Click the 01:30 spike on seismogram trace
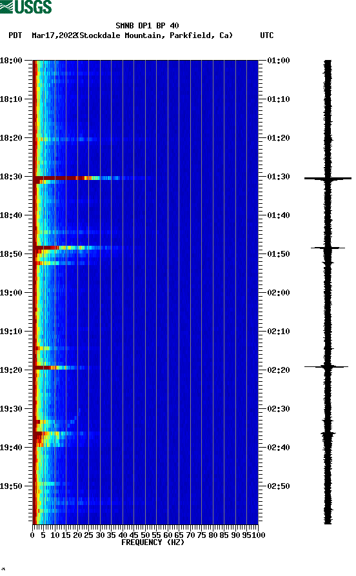 328,178
